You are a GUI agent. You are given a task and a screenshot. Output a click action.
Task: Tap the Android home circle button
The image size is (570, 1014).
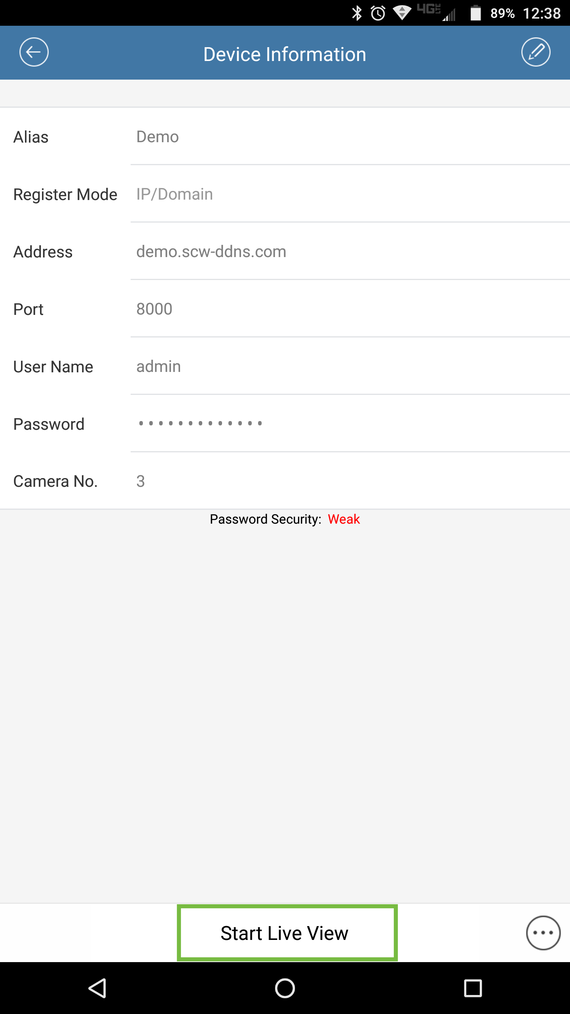(285, 988)
